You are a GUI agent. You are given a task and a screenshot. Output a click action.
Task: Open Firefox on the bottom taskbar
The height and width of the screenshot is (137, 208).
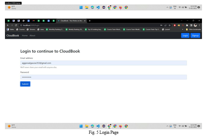click(121, 126)
